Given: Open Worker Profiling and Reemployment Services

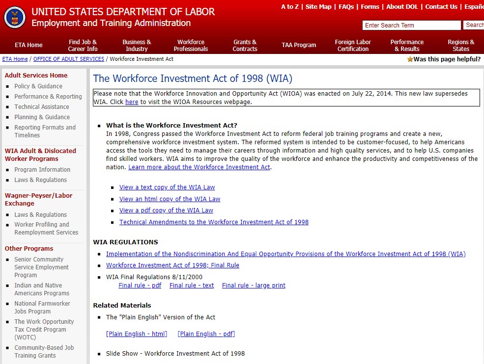Looking at the screenshot, I should point(46,229).
